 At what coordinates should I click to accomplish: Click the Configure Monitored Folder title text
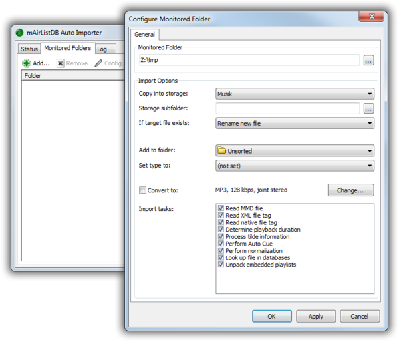pyautogui.click(x=170, y=19)
